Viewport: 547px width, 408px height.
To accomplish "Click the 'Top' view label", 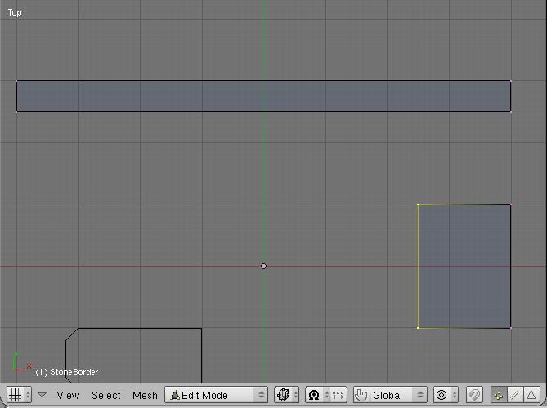I will coord(15,13).
